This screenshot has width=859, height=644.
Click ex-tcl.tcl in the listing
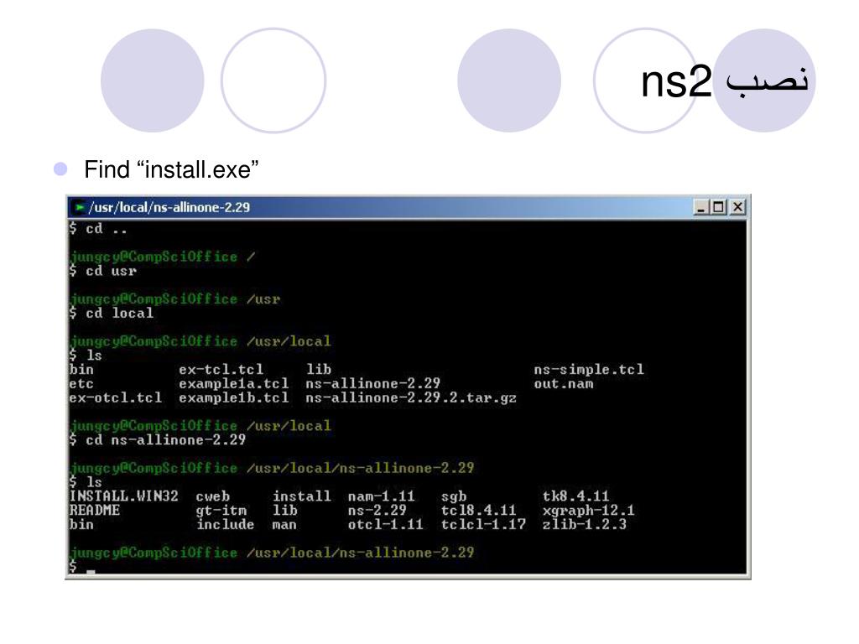221,370
